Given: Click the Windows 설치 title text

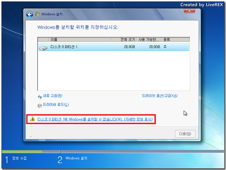Looking at the screenshot, I should [52, 14].
